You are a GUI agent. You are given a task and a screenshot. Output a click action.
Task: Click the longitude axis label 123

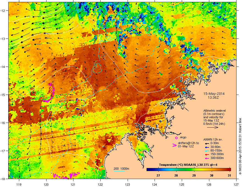pyautogui.click(x=128, y=184)
